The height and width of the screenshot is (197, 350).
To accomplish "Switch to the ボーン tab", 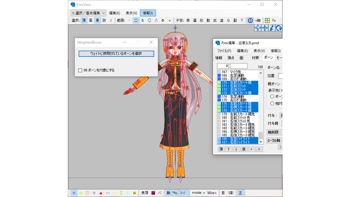I will click(x=269, y=57).
